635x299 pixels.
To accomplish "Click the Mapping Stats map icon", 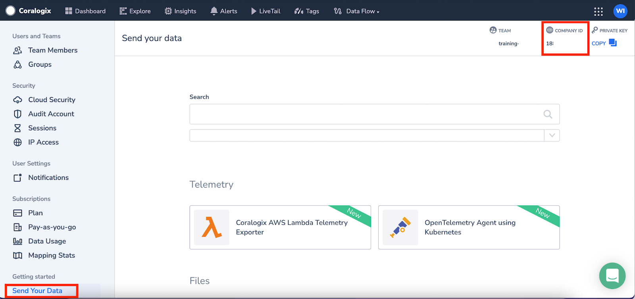I will click(17, 255).
